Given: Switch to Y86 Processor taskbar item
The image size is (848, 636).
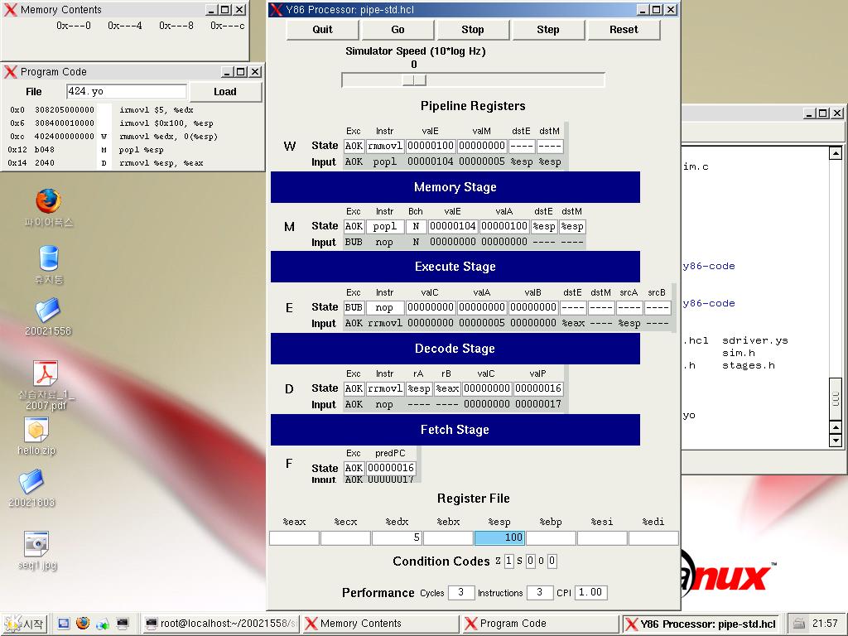Looking at the screenshot, I should [x=701, y=624].
